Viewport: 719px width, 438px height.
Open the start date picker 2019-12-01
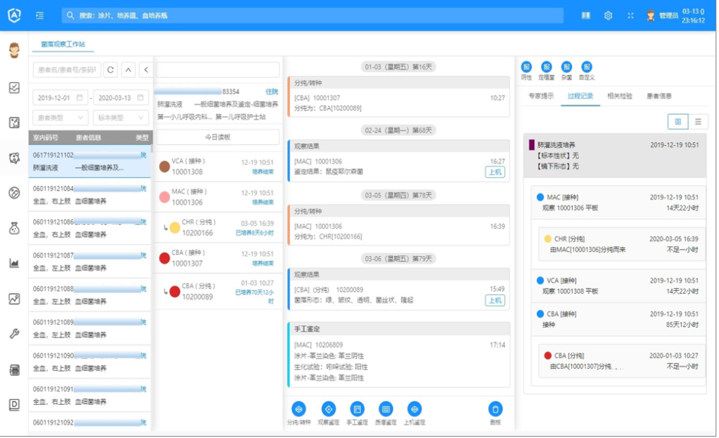[x=61, y=98]
